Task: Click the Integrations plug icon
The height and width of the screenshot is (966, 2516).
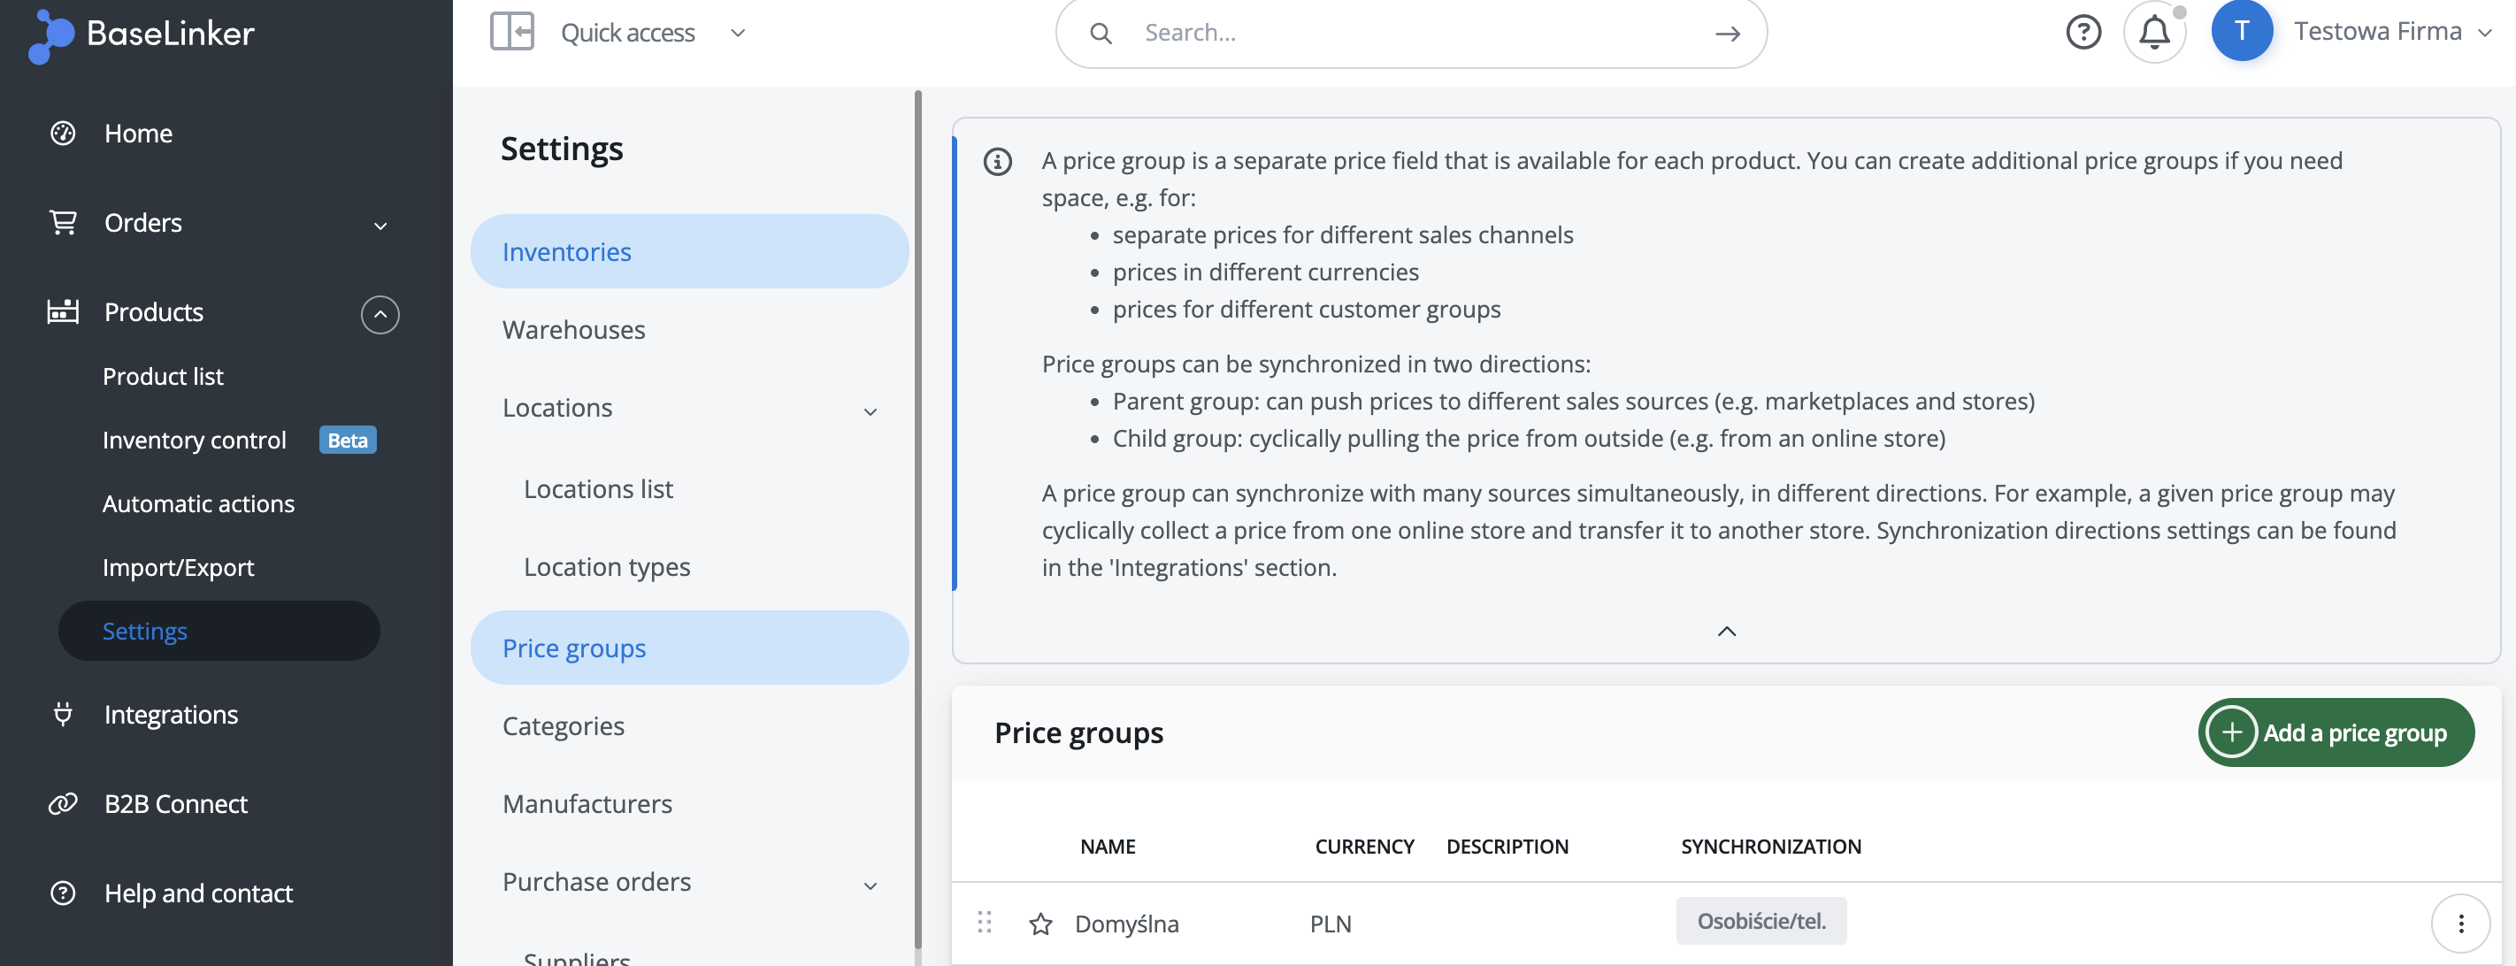Action: pyautogui.click(x=64, y=715)
